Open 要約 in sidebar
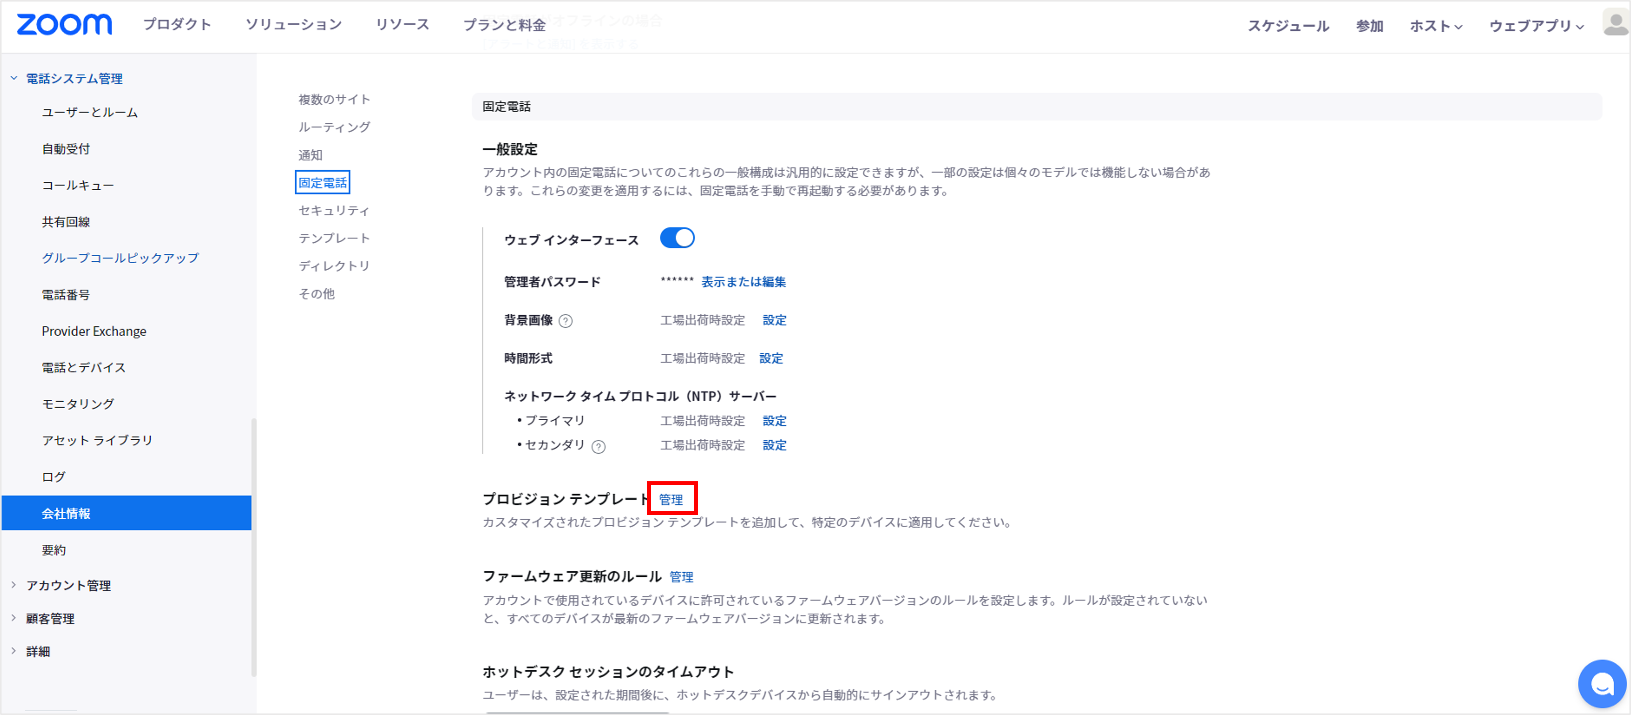This screenshot has width=1631, height=715. tap(54, 550)
